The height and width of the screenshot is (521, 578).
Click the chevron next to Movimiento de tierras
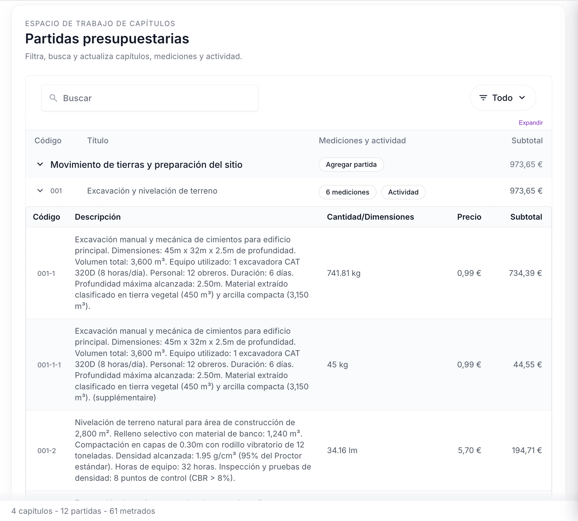(40, 164)
